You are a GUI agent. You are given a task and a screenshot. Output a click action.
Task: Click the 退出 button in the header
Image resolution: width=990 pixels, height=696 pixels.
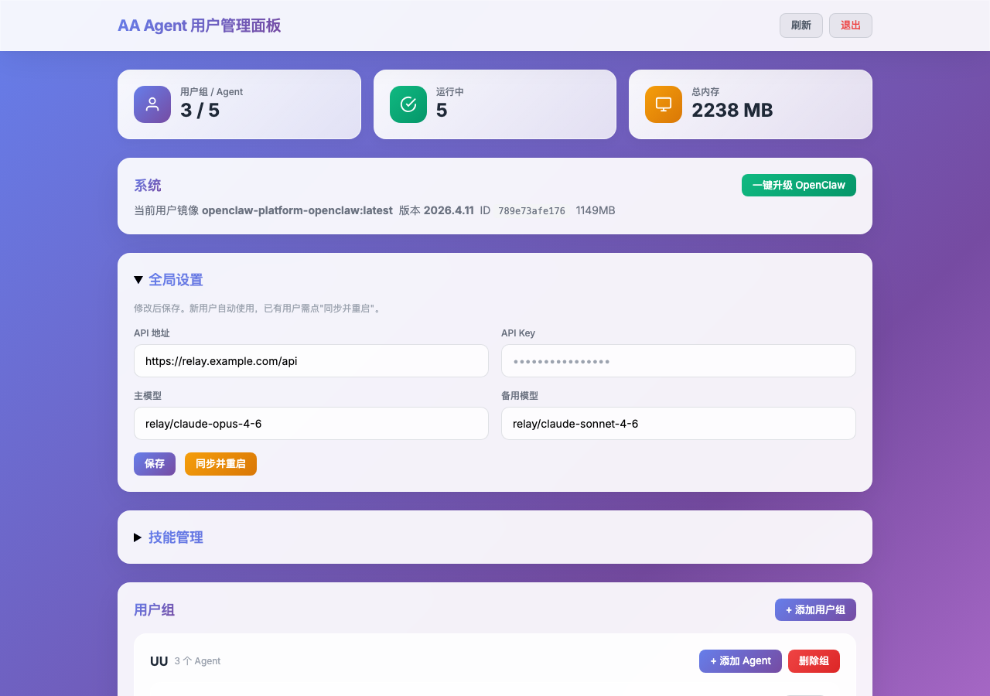pos(850,25)
